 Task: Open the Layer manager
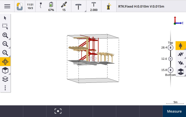[5, 79]
